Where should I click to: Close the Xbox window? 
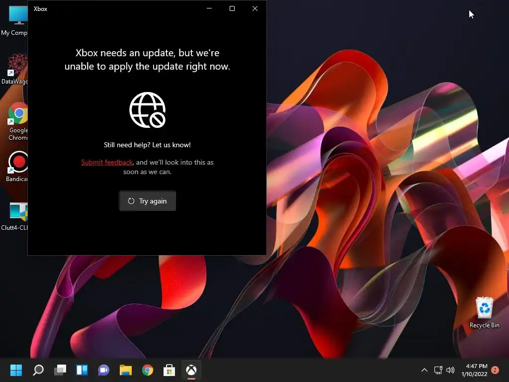(x=255, y=9)
